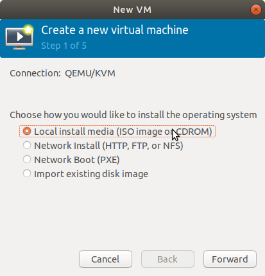The width and height of the screenshot is (265, 276).
Task: Click the 'Network Boot (PXE)' label text
Action: tap(77, 160)
